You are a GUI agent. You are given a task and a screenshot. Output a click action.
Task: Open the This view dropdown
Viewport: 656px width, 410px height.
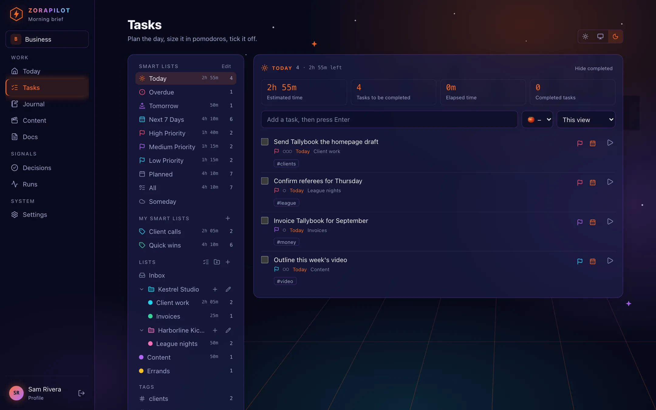click(586, 120)
